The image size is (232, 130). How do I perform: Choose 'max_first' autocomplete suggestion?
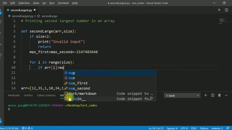tap(110, 83)
